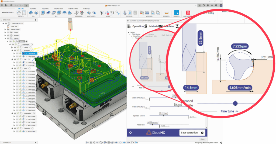The image size is (276, 144).
Task: Toggle visibility of Roughing folder
Action: [x=15, y=50]
